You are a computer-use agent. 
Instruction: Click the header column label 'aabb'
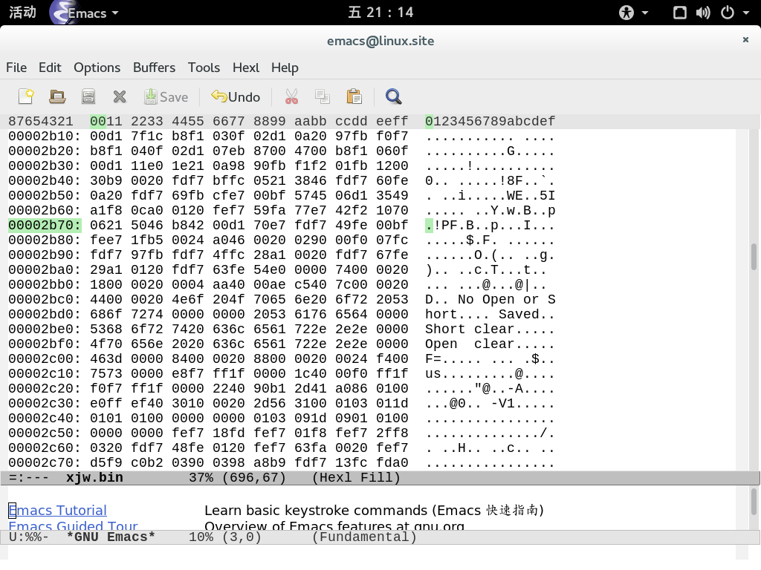click(311, 121)
